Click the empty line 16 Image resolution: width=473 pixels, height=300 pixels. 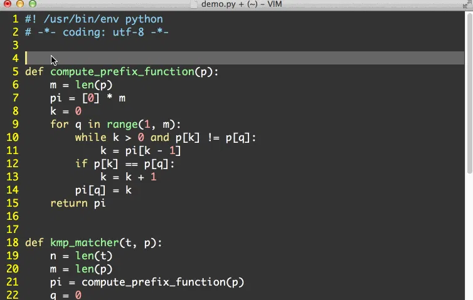point(125,216)
